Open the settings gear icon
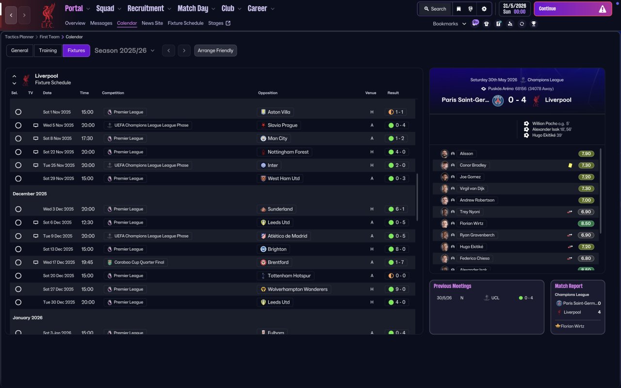The width and height of the screenshot is (621, 388). tap(484, 9)
